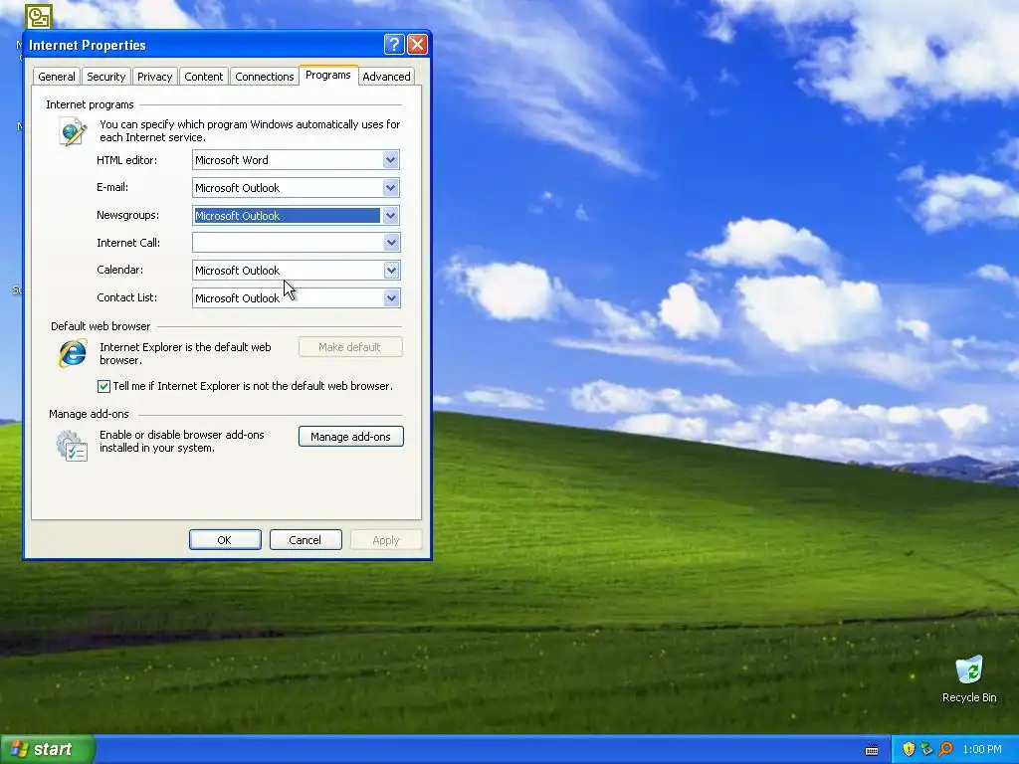Click the question mark Help icon in the title bar
This screenshot has width=1019, height=764.
tap(394, 44)
